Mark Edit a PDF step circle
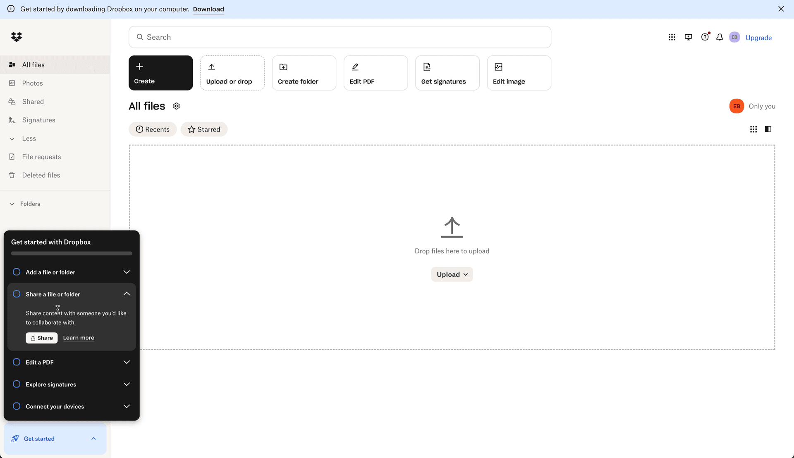The width and height of the screenshot is (794, 458). [x=17, y=362]
